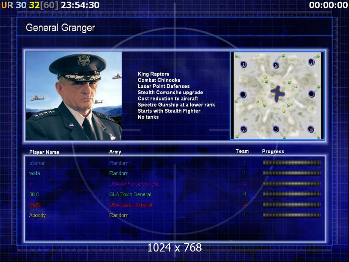Screen dimensions: 349x262
Task: Click the team number in SARI's row
Action: [x=245, y=205]
